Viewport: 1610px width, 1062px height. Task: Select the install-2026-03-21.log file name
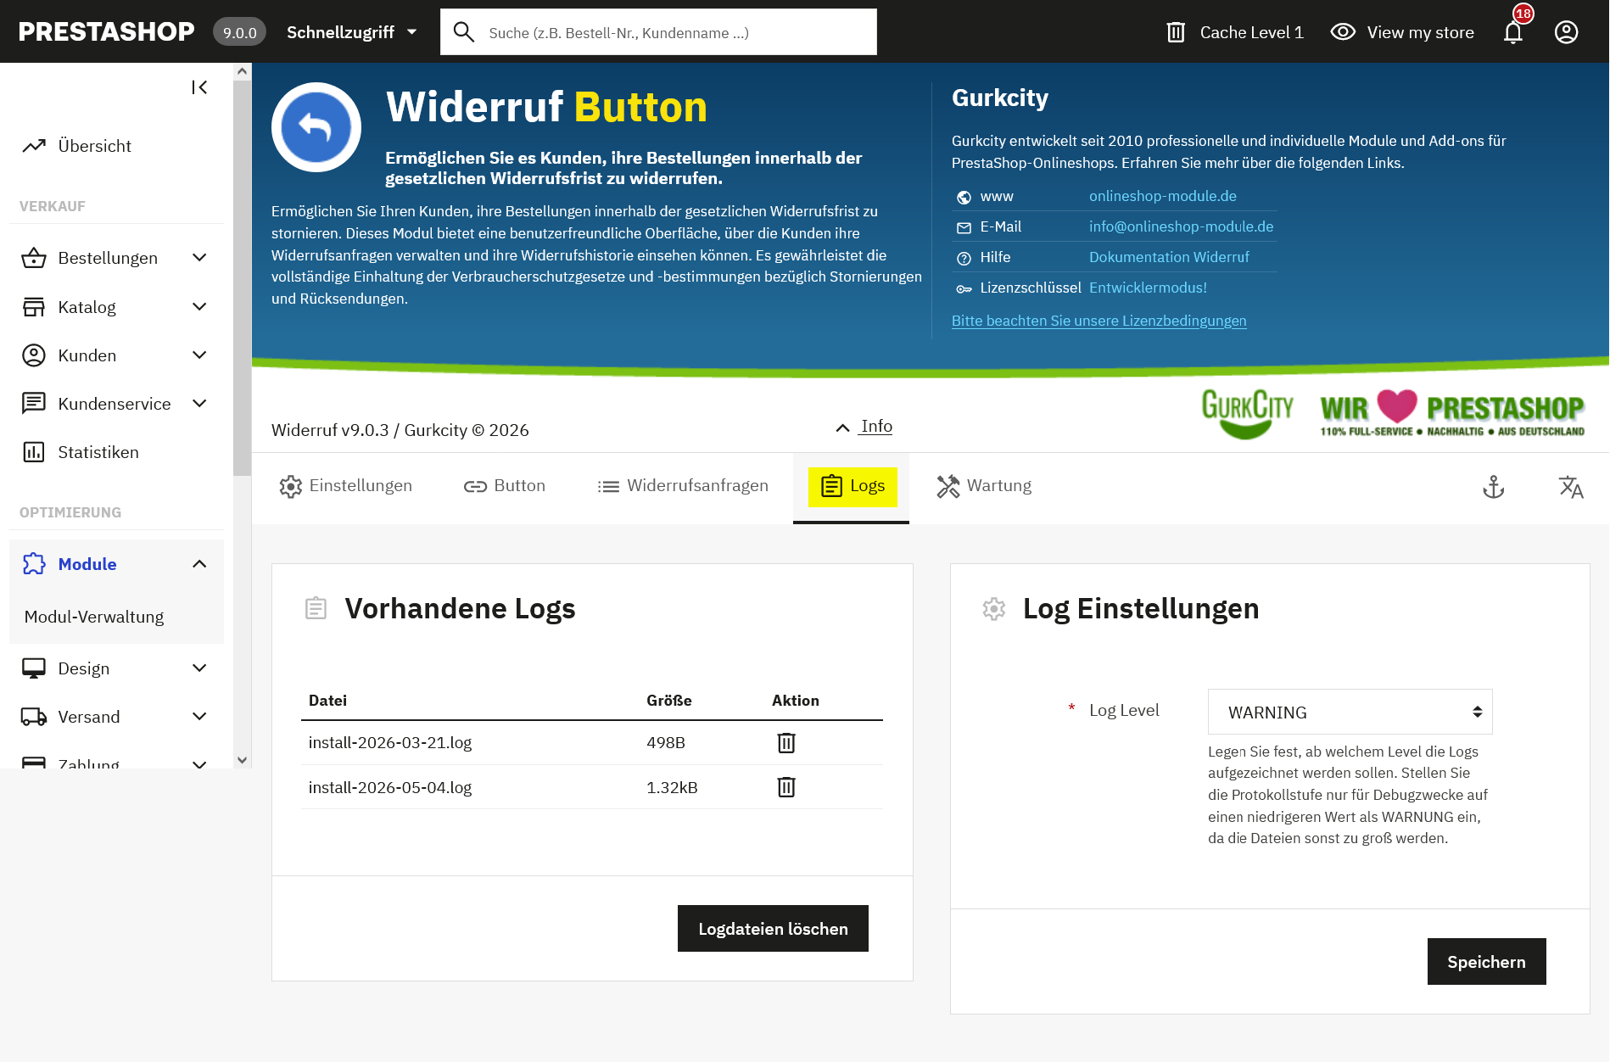click(390, 742)
